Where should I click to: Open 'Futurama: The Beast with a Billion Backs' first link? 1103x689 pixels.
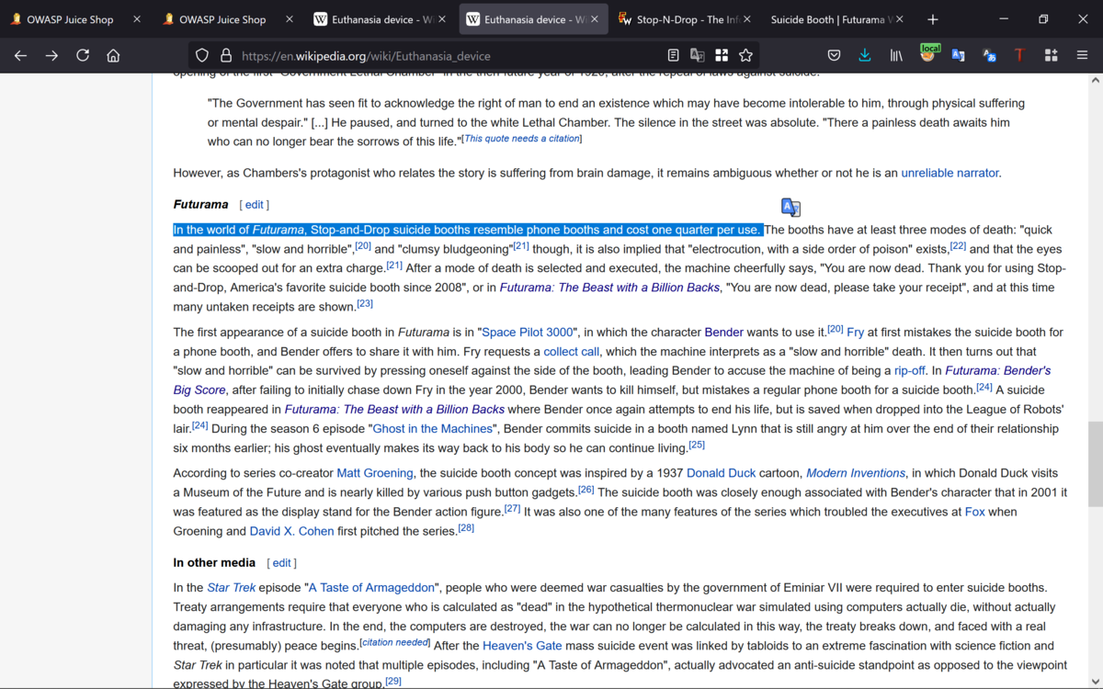pyautogui.click(x=610, y=288)
